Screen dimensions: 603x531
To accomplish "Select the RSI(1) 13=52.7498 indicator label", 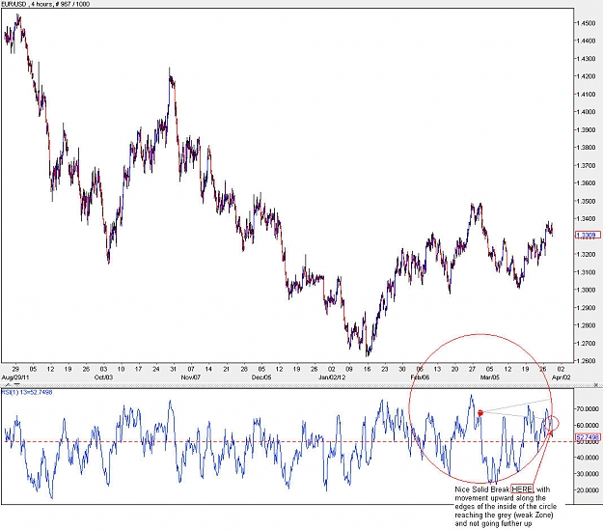I will [x=27, y=392].
